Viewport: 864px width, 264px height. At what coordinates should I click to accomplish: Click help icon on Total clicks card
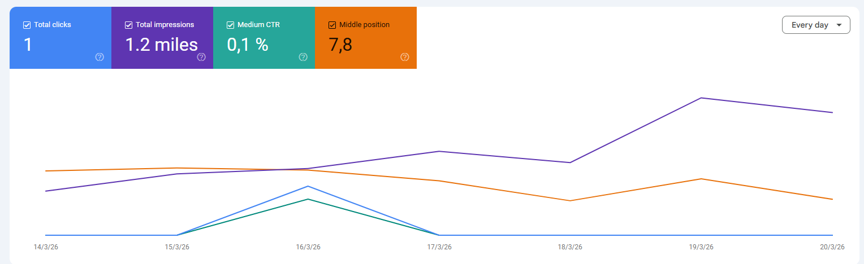(x=100, y=57)
